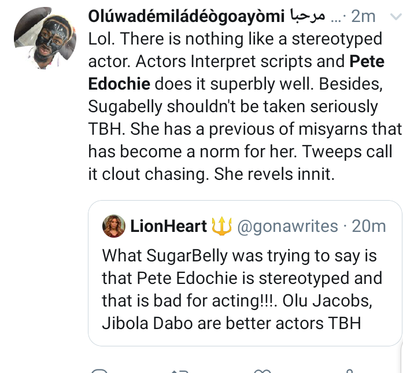This screenshot has width=403, height=373.
Task: Click the 'Jibola Dabo are better actors' line
Action: coord(231,323)
